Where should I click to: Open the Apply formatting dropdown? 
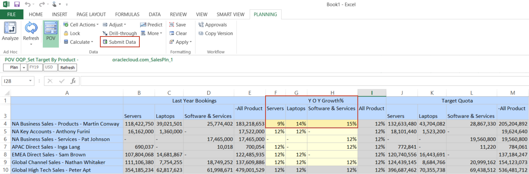[180, 42]
